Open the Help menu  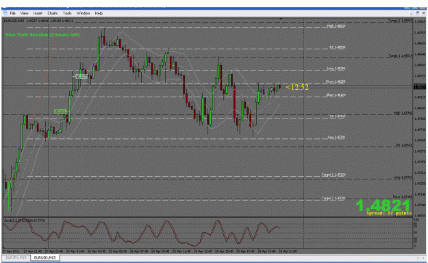click(x=99, y=13)
